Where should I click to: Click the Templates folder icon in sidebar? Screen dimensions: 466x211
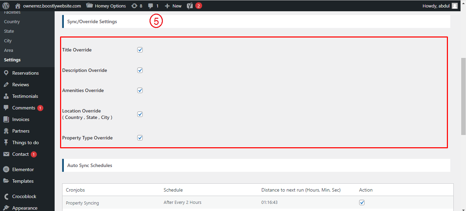click(x=6, y=181)
